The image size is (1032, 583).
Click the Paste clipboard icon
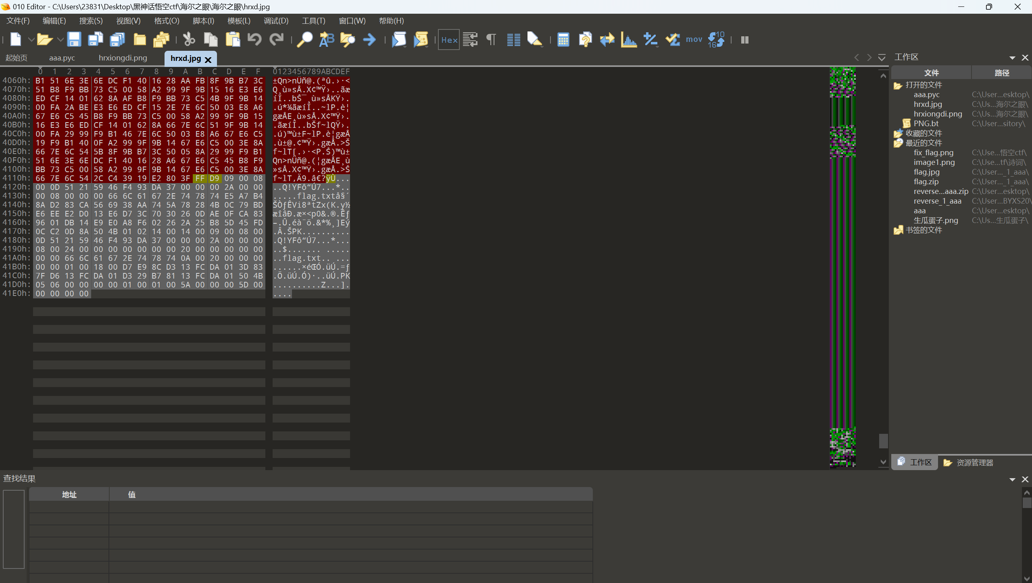point(233,40)
